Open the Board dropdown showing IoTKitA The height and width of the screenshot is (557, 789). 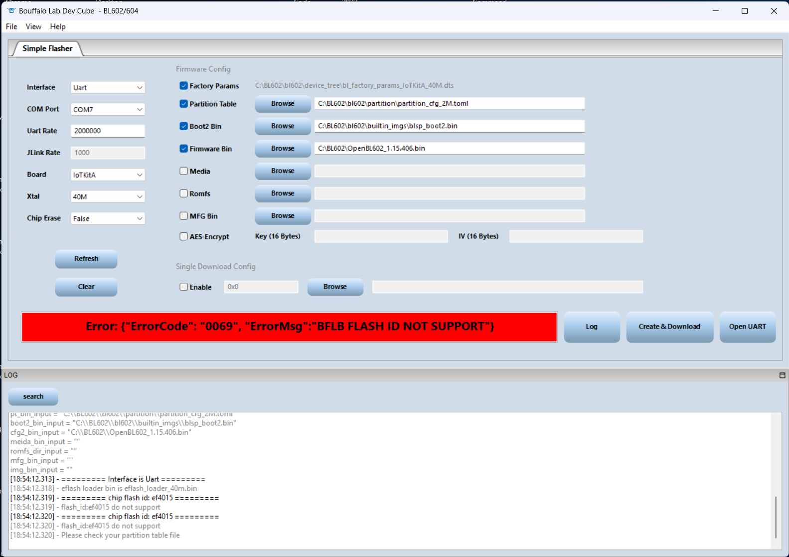point(108,175)
